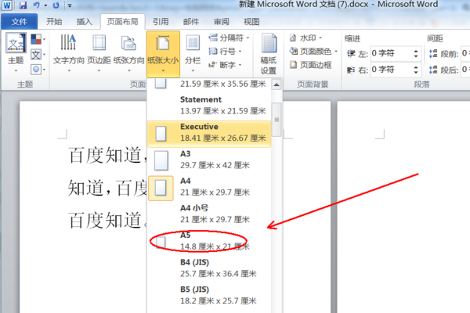Click the Undo icon
The height and width of the screenshot is (313, 470).
tap(37, 5)
